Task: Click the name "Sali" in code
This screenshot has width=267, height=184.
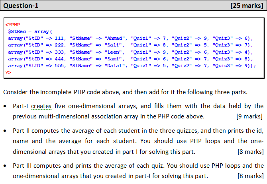Action: click(x=113, y=45)
